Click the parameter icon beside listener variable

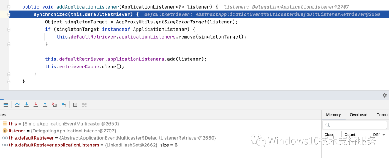[x=5, y=131]
